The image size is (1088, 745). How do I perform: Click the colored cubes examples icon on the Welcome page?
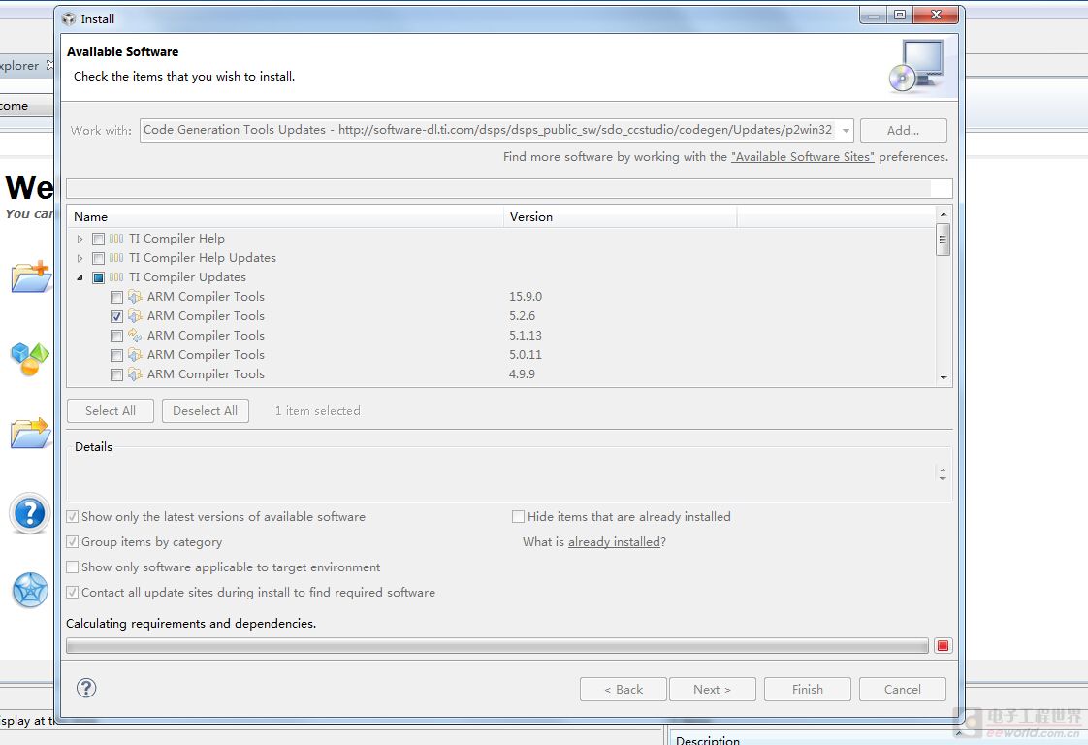(30, 358)
